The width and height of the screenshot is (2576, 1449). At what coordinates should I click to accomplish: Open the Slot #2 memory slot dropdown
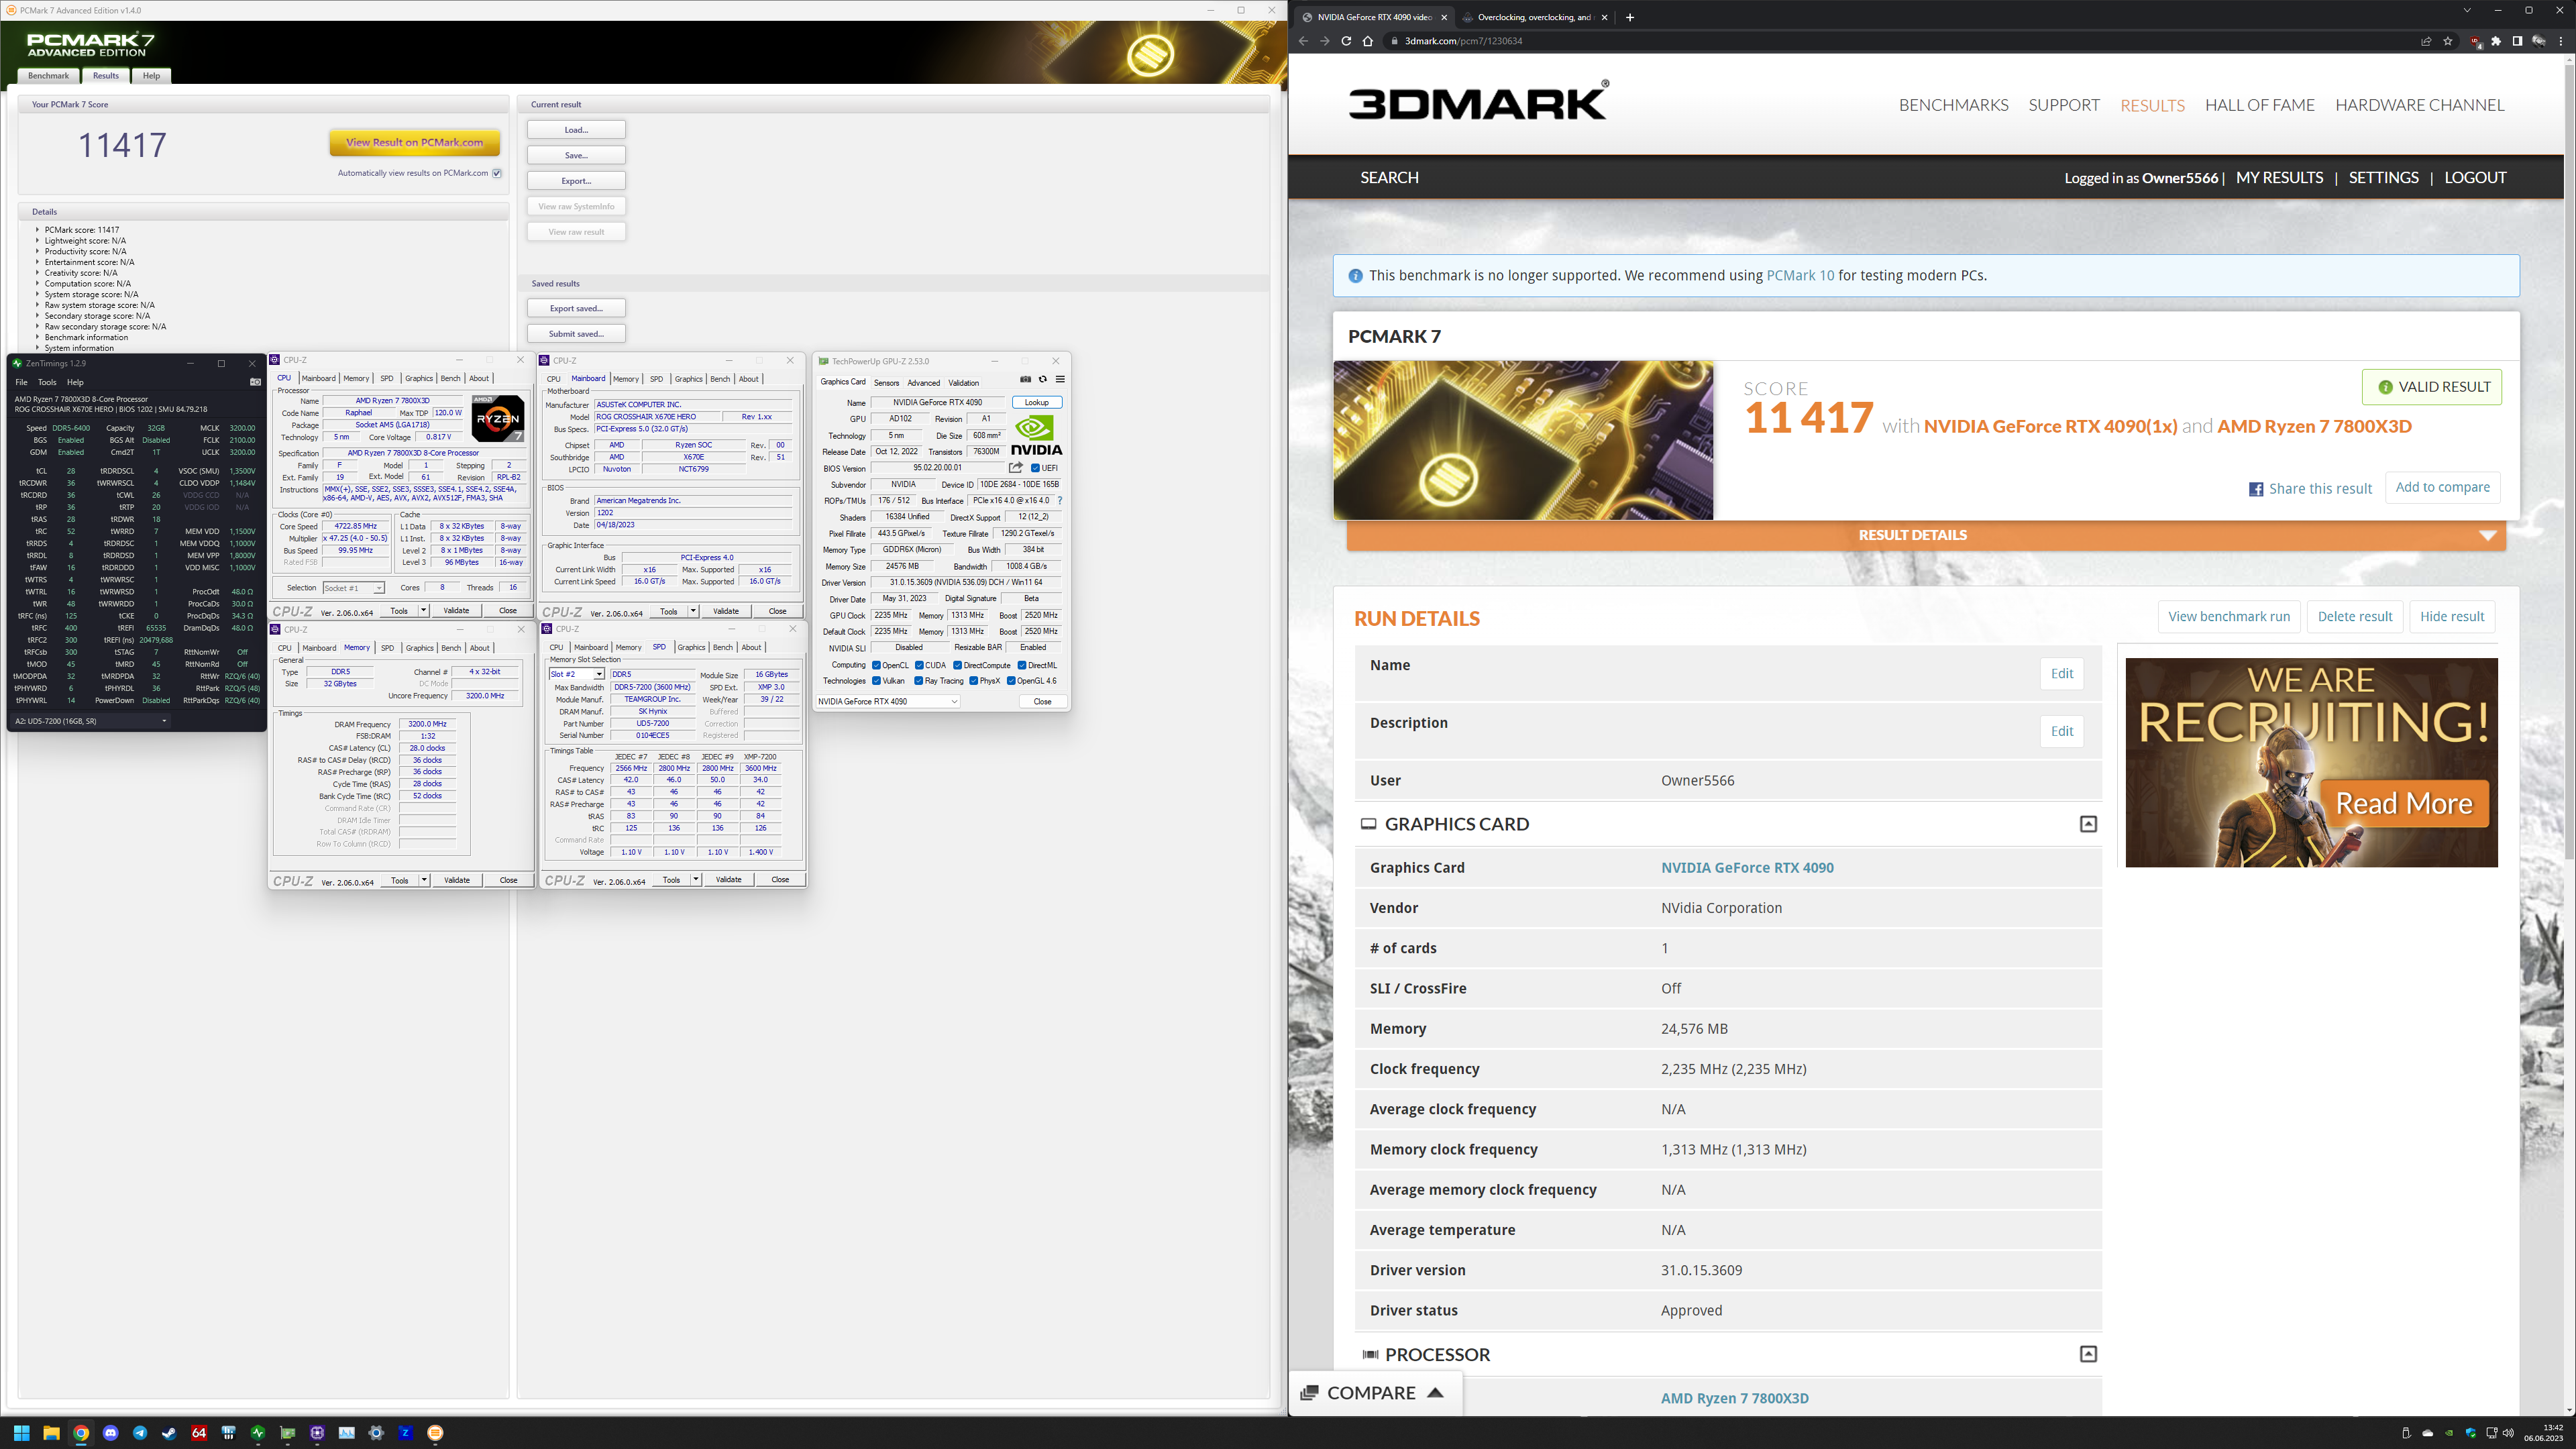(x=577, y=674)
